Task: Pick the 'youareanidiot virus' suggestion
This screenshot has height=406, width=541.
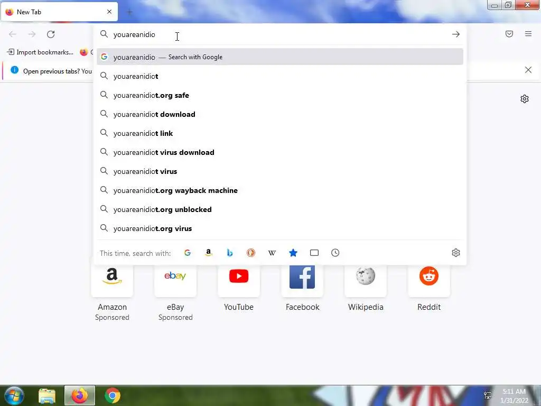Action: (280, 171)
